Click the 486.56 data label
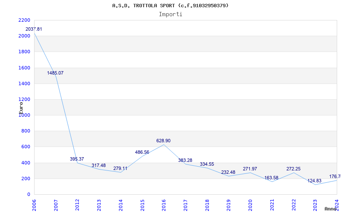 pos(142,152)
